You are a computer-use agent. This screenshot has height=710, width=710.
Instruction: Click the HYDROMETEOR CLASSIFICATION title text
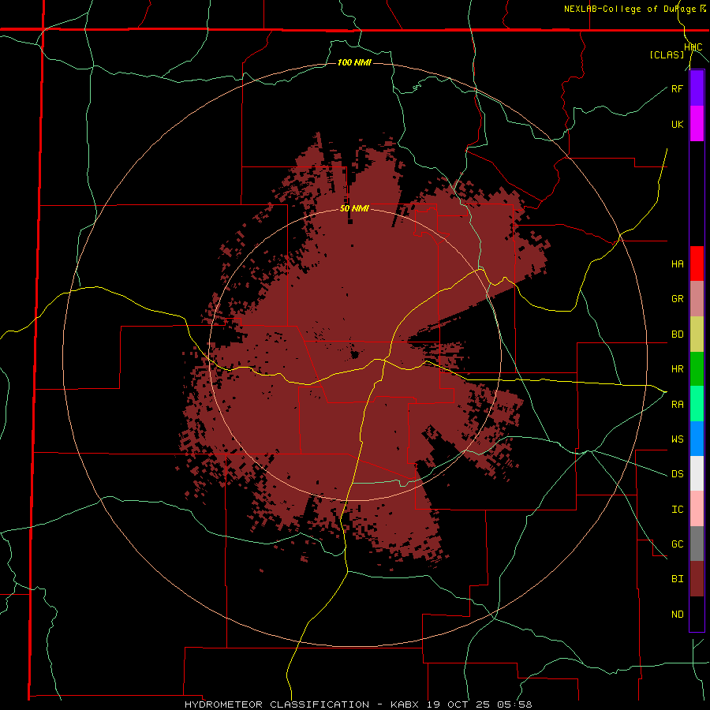coord(278,704)
